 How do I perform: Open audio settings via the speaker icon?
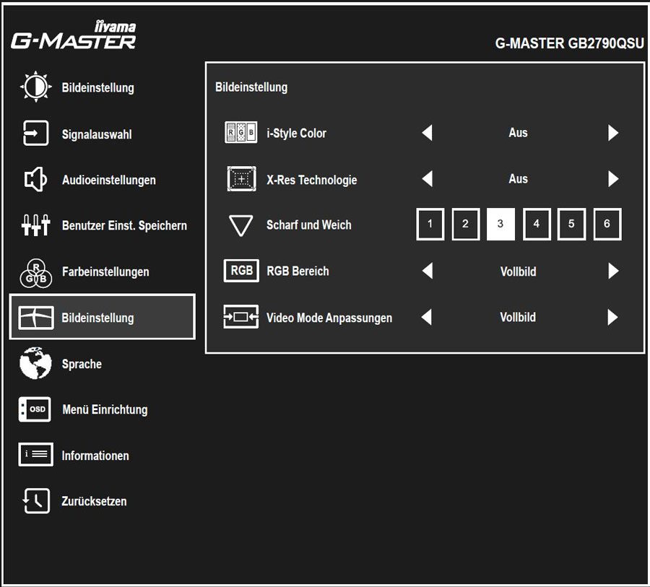(35, 180)
